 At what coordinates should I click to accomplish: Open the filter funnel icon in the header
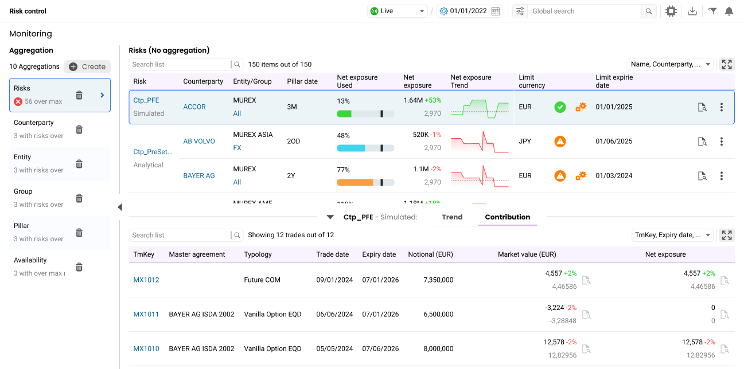tap(712, 11)
